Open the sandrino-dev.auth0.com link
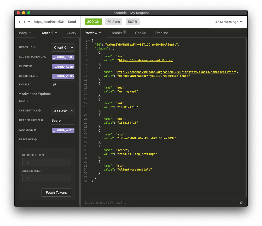The width and height of the screenshot is (262, 226). tap(146, 60)
